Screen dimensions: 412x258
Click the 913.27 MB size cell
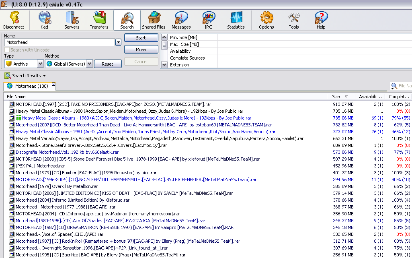click(x=343, y=104)
